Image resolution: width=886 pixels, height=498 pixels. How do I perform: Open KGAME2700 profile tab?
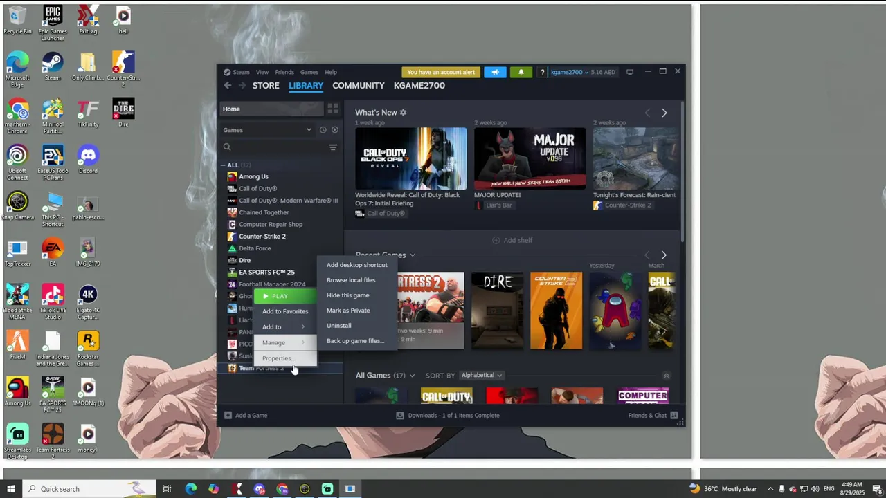[419, 85]
